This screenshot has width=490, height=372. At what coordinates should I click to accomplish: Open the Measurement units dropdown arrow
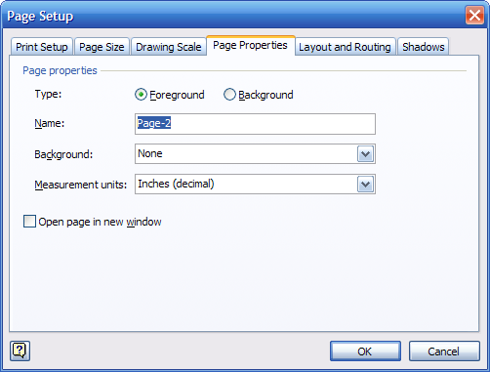(365, 185)
